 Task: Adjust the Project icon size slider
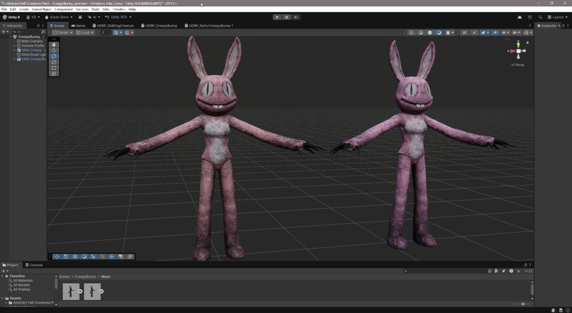(522, 304)
